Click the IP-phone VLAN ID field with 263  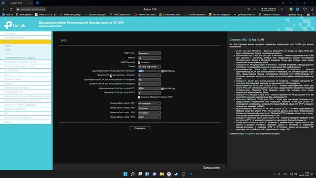[x=149, y=80]
